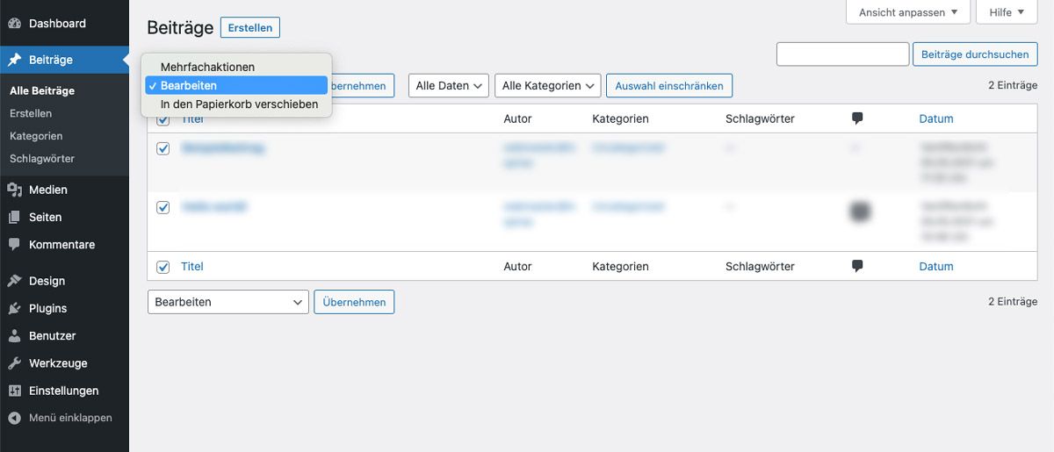
Task: Choose In den Papierkorb verschieben
Action: (236, 104)
